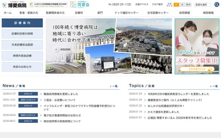
Task: Expand the 診療科 navigation menu
Action: (79, 13)
